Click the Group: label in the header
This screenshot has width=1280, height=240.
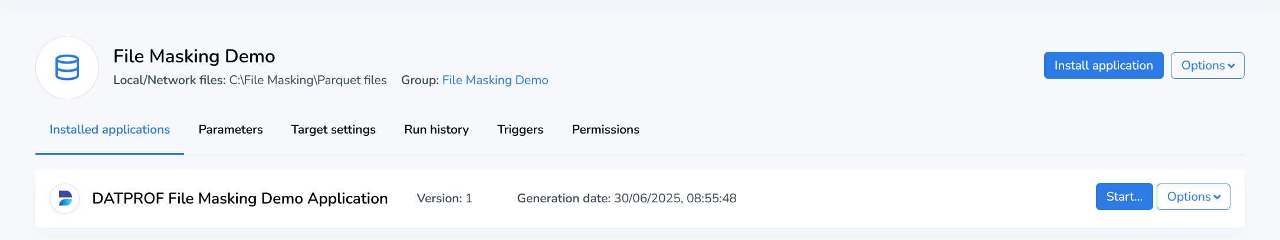[x=419, y=81]
